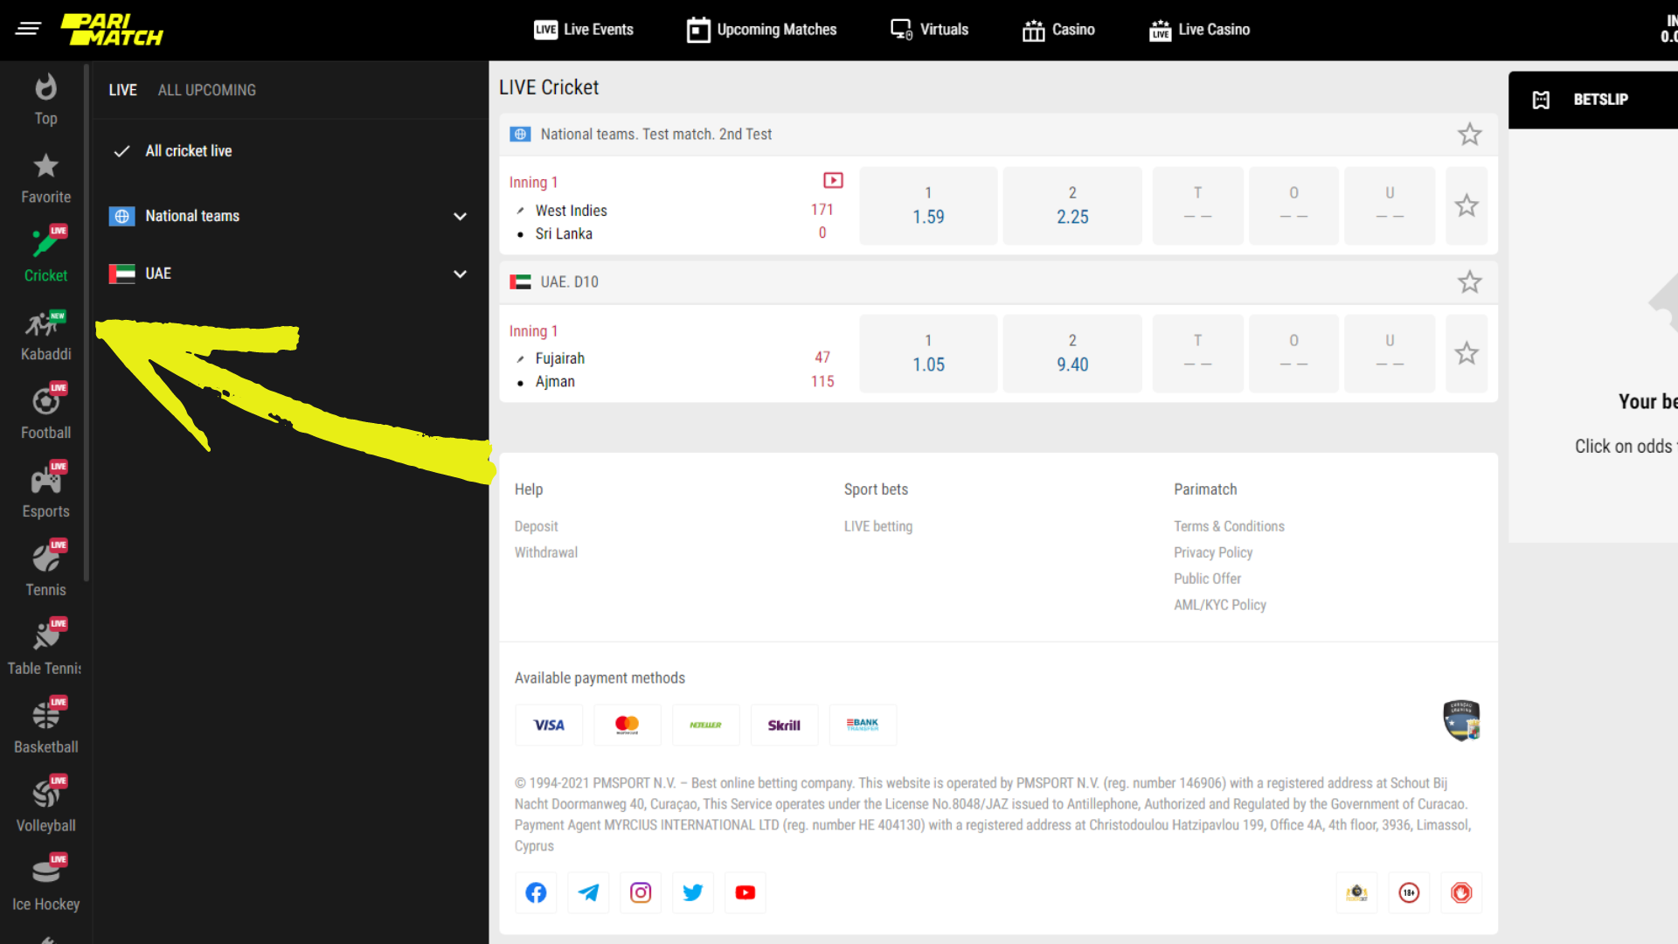The height and width of the screenshot is (944, 1678).
Task: Switch to the ALL UPCOMING tab
Action: point(207,90)
